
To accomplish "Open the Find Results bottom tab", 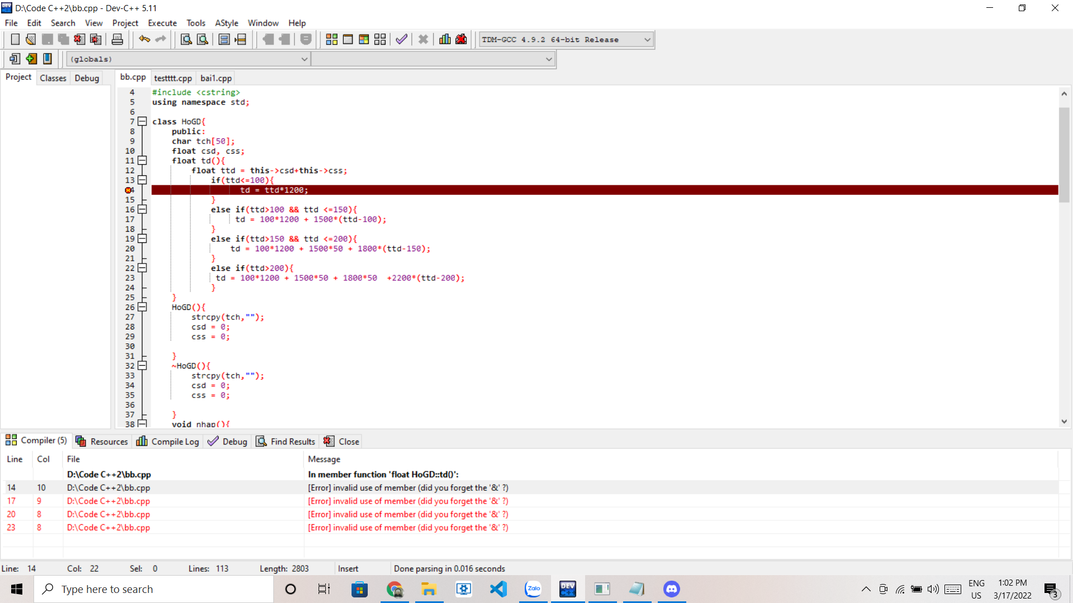I will [286, 441].
